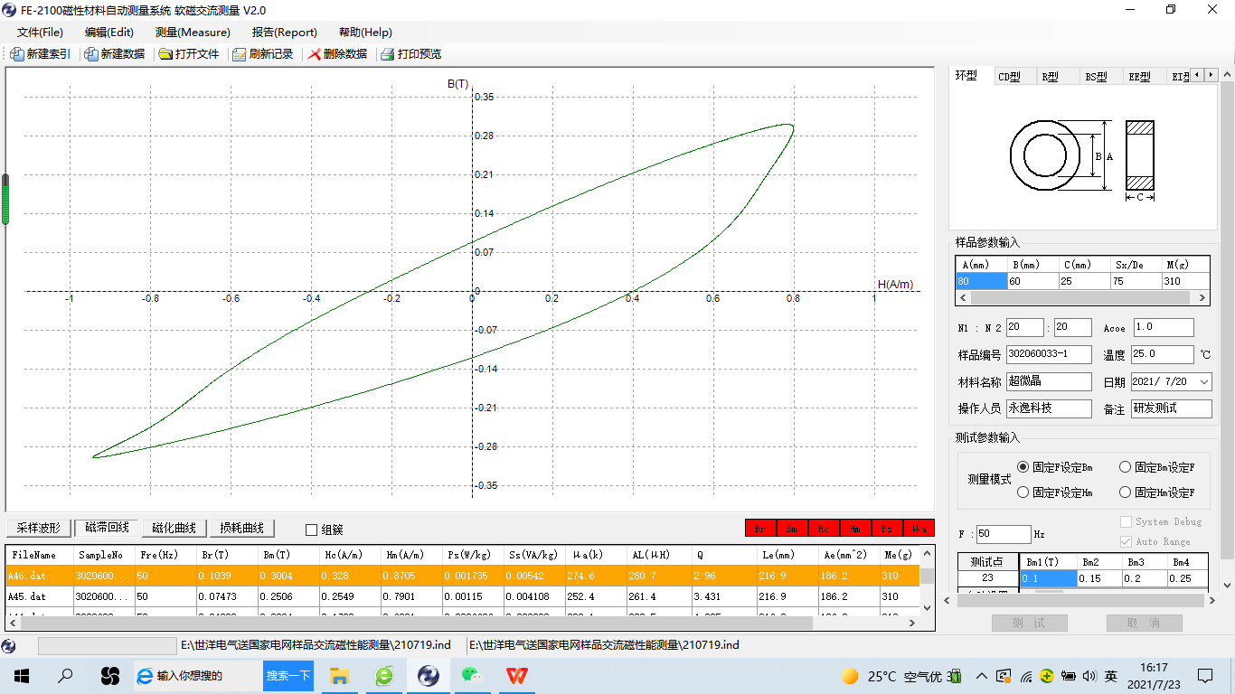
Task: Click the green level slider at left edge
Action: coord(5,199)
